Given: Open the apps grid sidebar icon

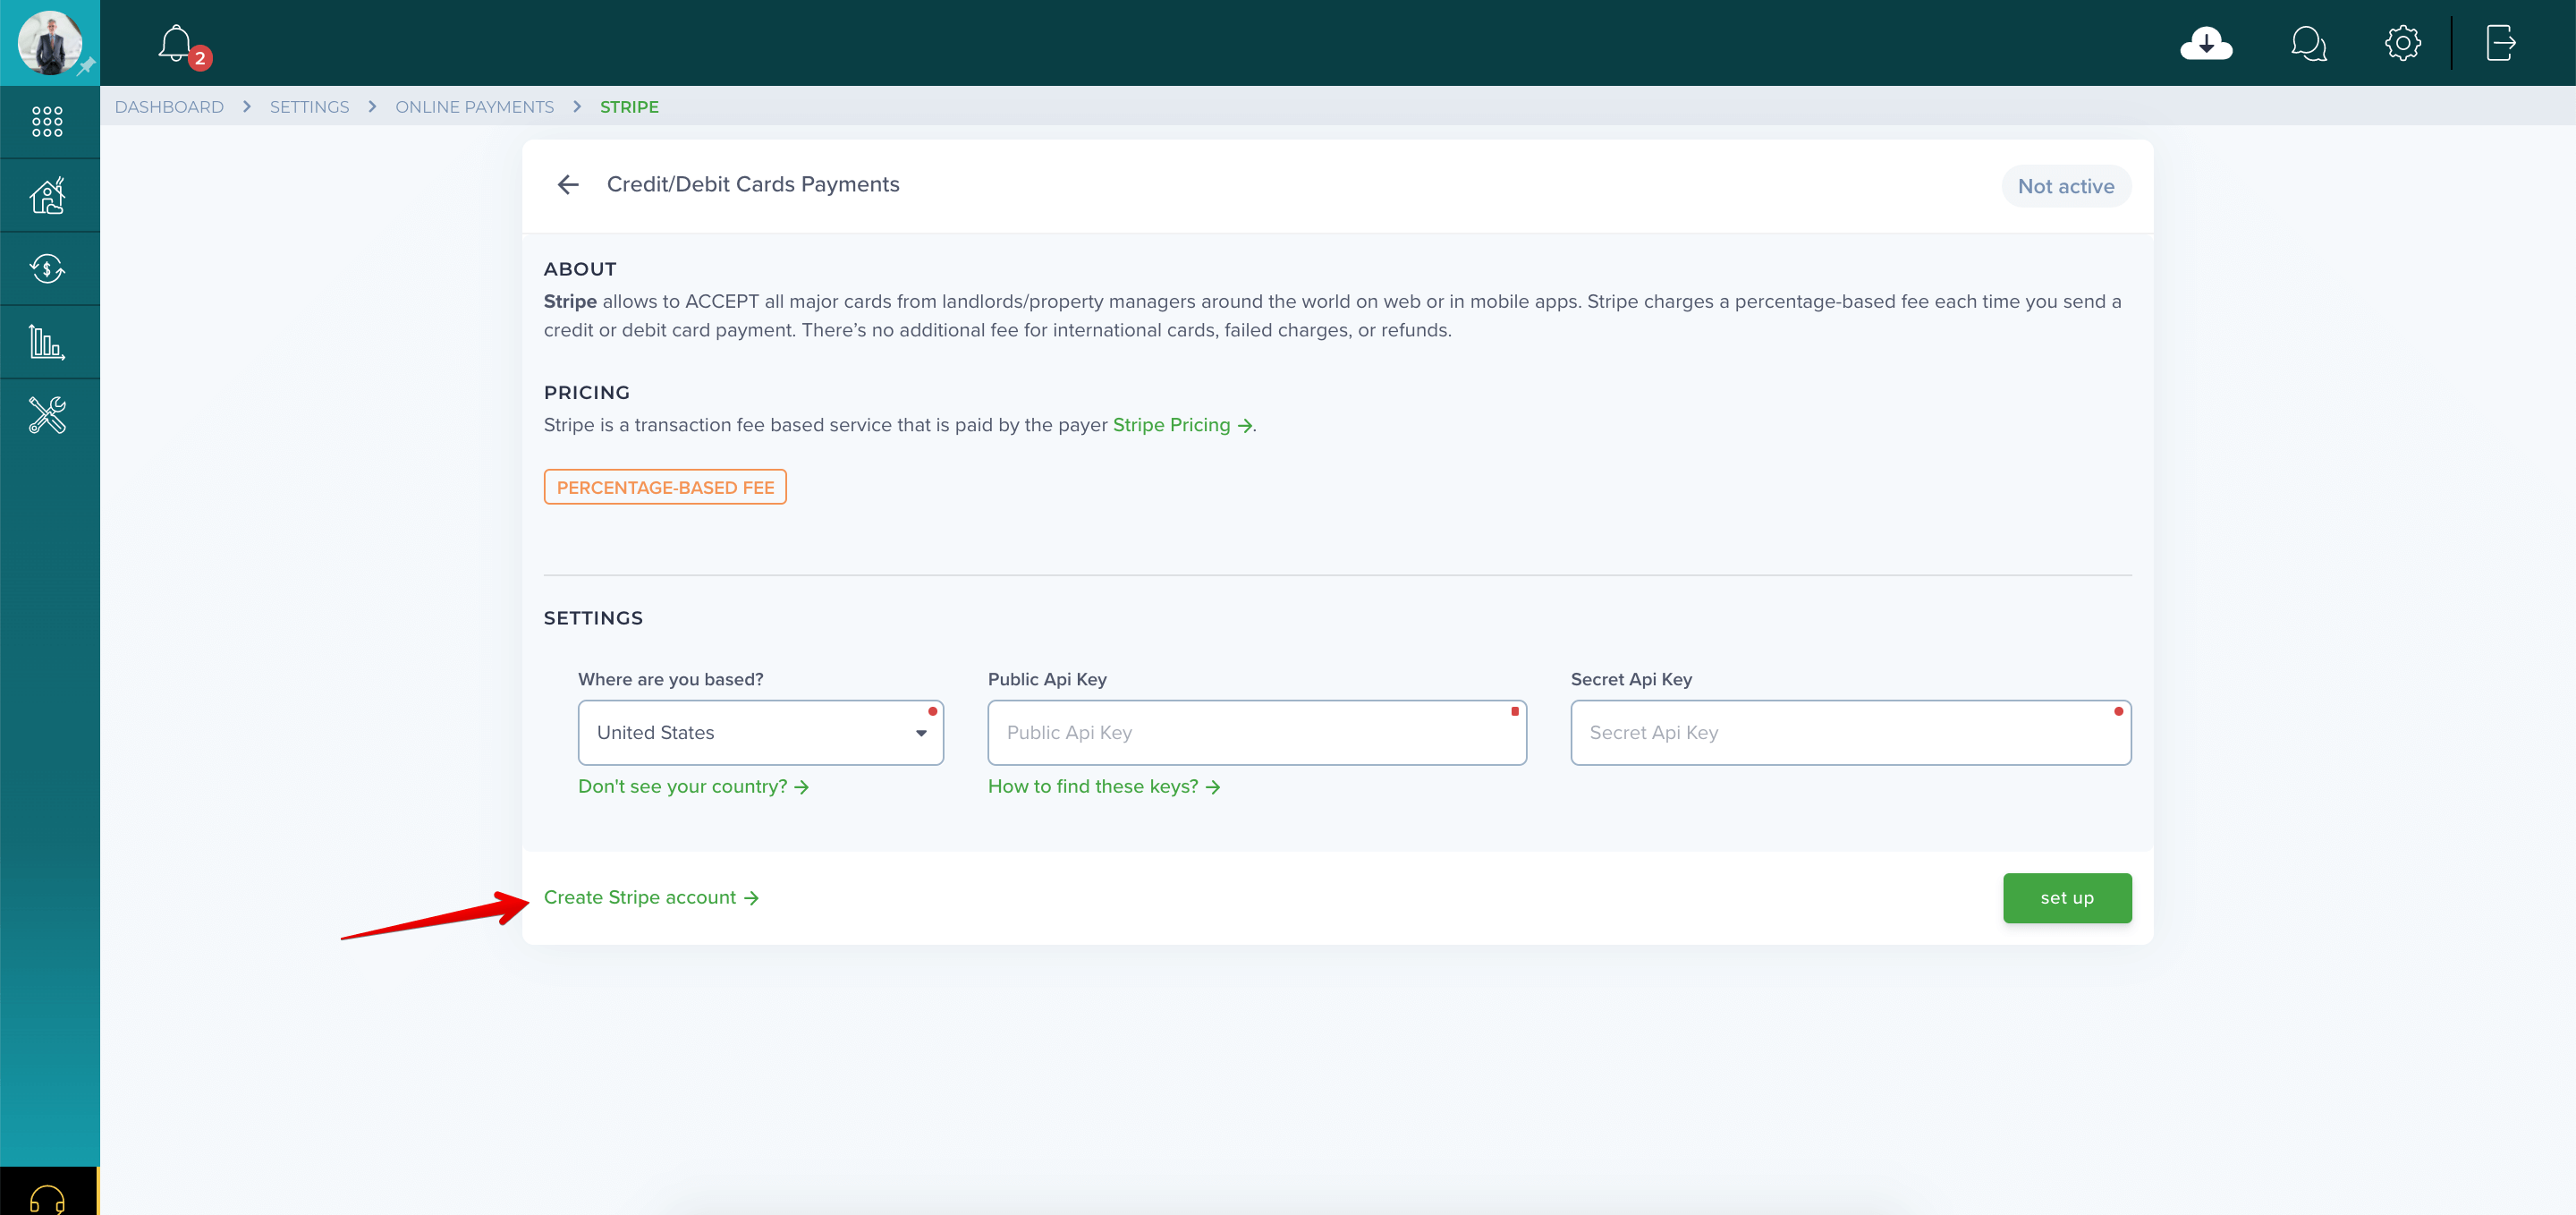Looking at the screenshot, I should click(47, 122).
